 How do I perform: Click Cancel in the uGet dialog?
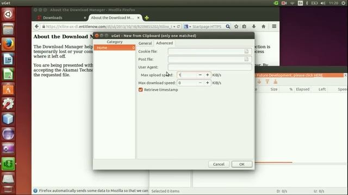point(219,164)
